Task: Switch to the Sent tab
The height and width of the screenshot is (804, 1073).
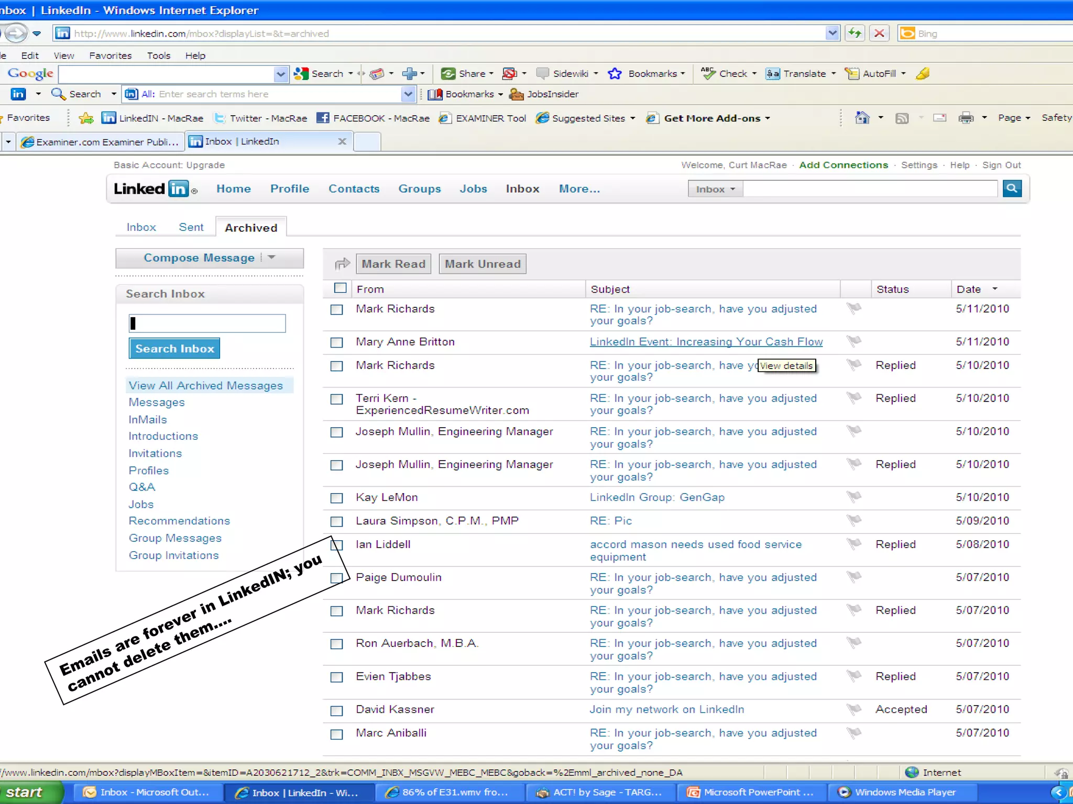Action: click(x=191, y=227)
